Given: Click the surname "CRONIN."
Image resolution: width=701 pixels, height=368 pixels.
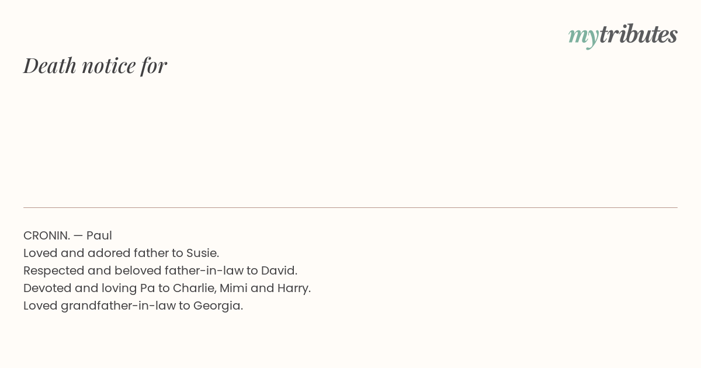Looking at the screenshot, I should (x=47, y=235).
